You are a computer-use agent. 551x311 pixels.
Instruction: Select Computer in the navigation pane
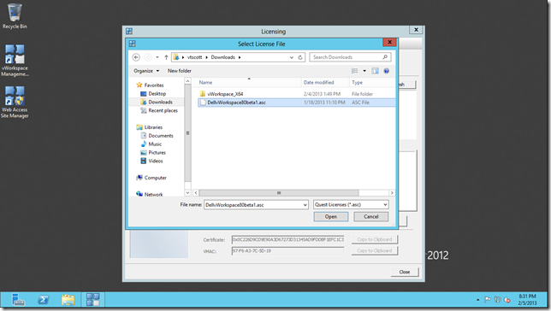tap(156, 178)
